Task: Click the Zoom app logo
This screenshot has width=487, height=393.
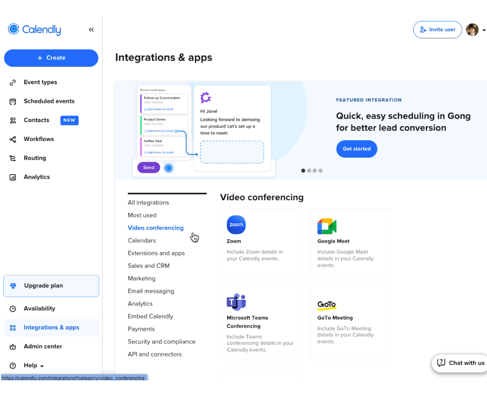Action: (236, 225)
